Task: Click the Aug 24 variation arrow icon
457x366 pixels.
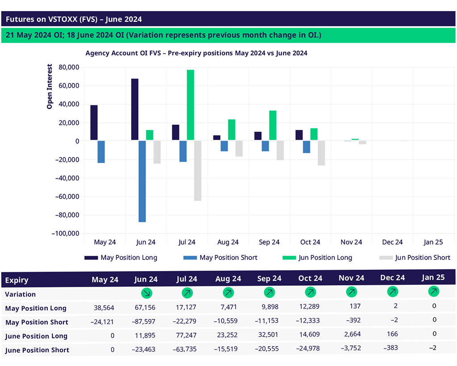Action: point(228,293)
